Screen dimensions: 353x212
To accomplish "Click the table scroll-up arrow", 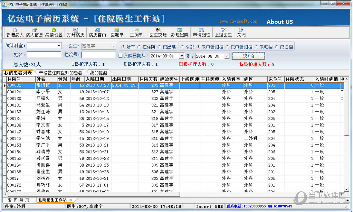I will coord(347,79).
